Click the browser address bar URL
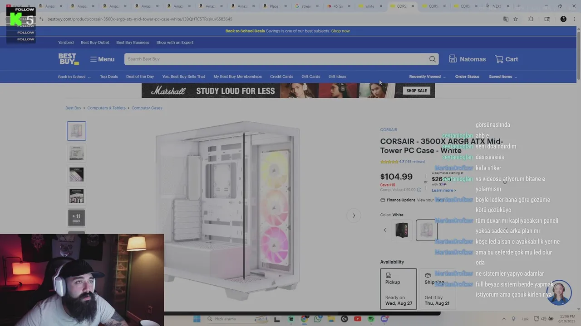 click(x=140, y=19)
